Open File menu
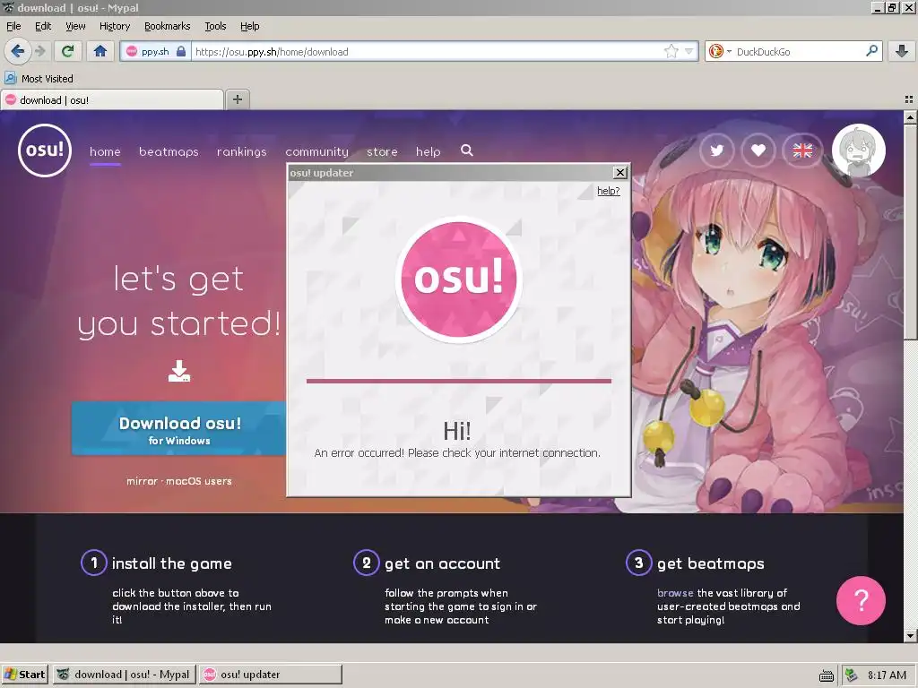The width and height of the screenshot is (918, 688). [13, 26]
